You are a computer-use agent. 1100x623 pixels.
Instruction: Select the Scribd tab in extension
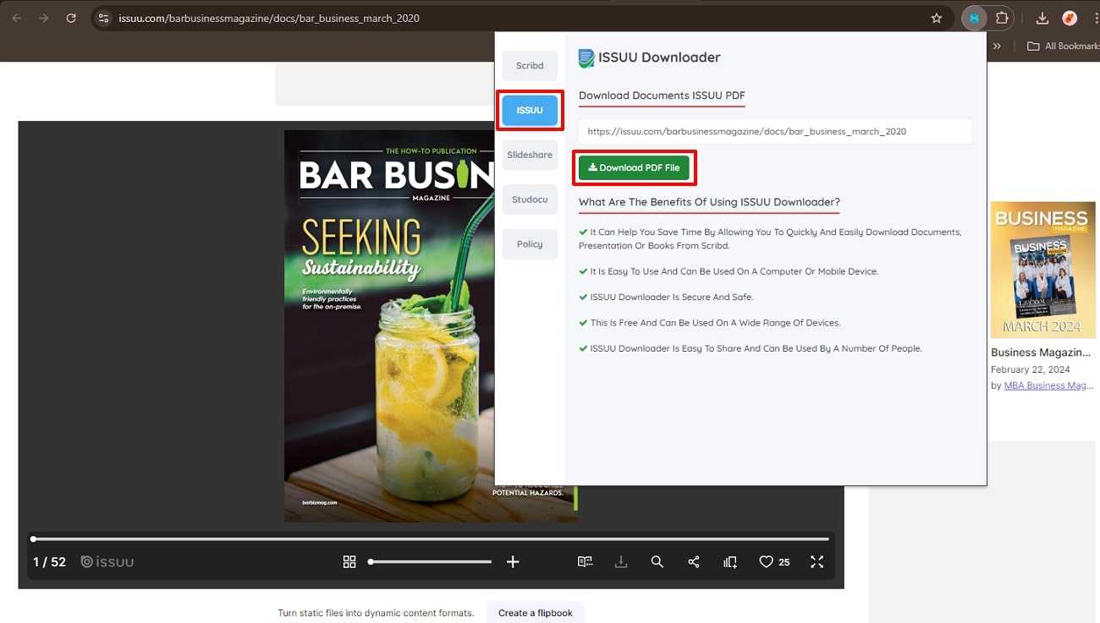530,66
